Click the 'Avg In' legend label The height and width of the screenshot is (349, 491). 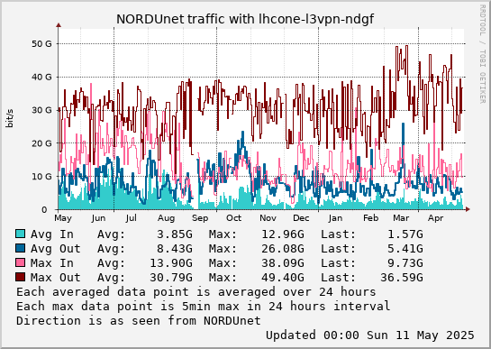pos(52,234)
